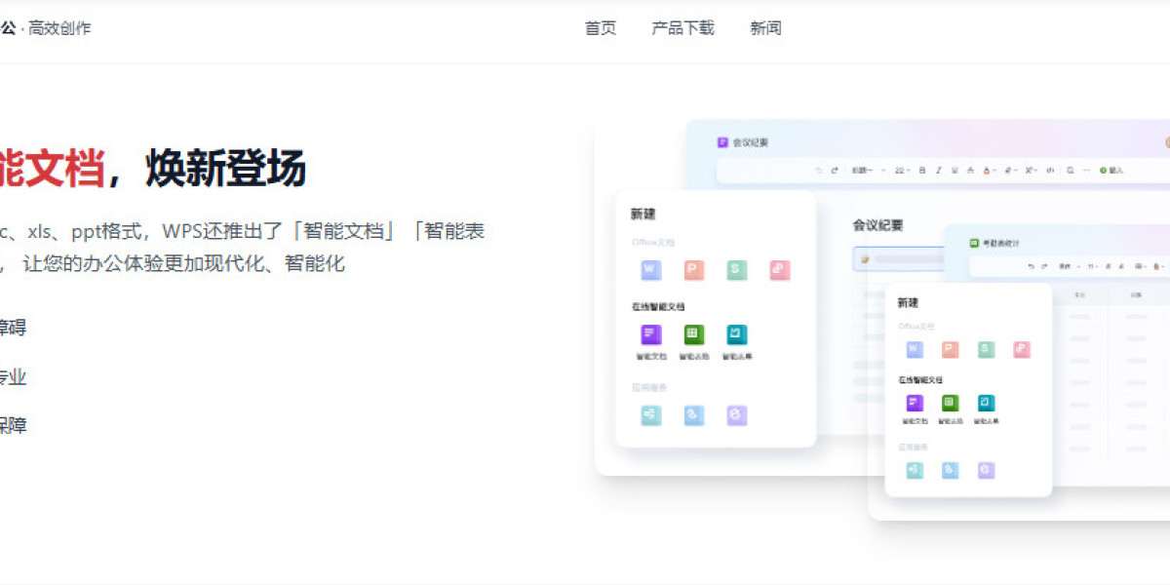Click the green 插入 button in 会议纪要 toolbar
Screen dimensions: 1170x585
[x=1111, y=170]
